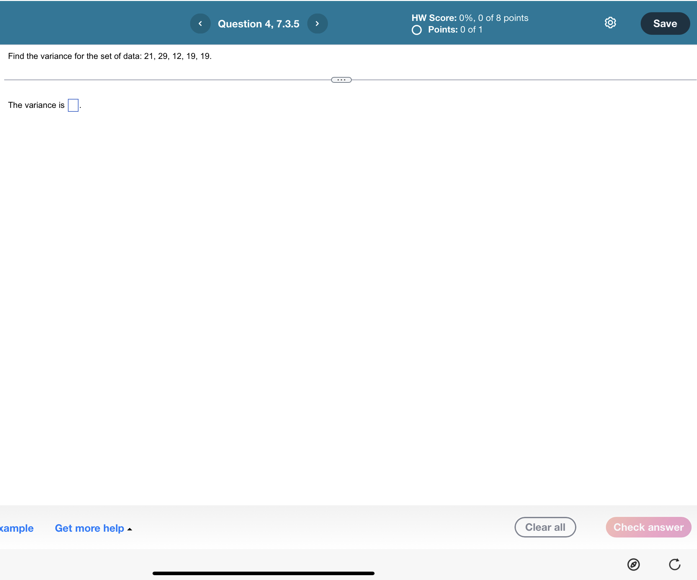
Task: Tap the home indicator bar at bottom
Action: pyautogui.click(x=263, y=573)
